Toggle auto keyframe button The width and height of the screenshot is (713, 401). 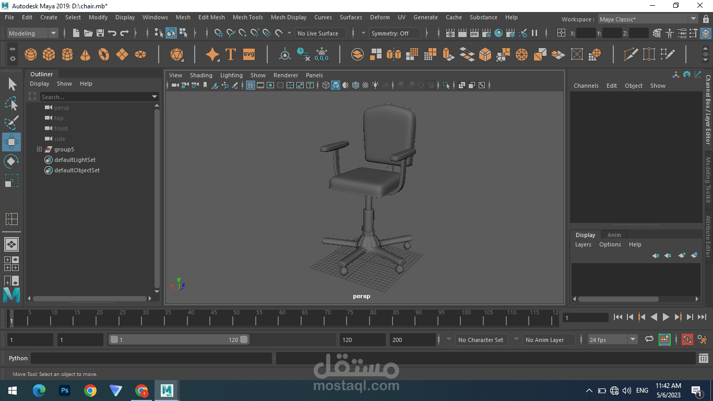(x=687, y=339)
